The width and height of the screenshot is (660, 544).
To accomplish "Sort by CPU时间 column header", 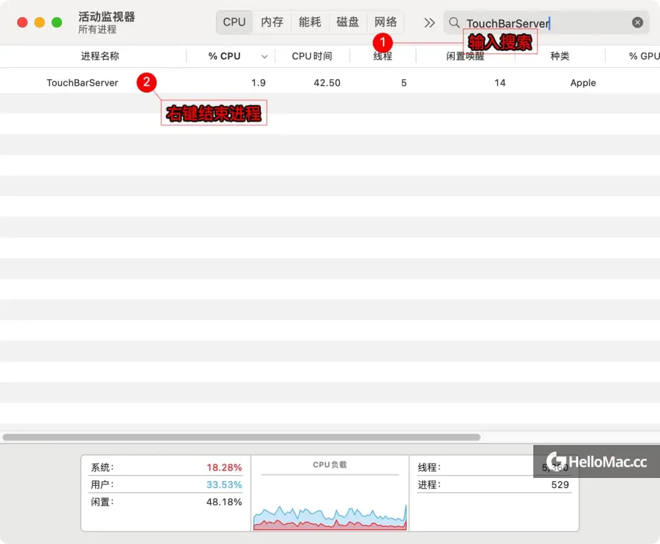I will pyautogui.click(x=312, y=56).
